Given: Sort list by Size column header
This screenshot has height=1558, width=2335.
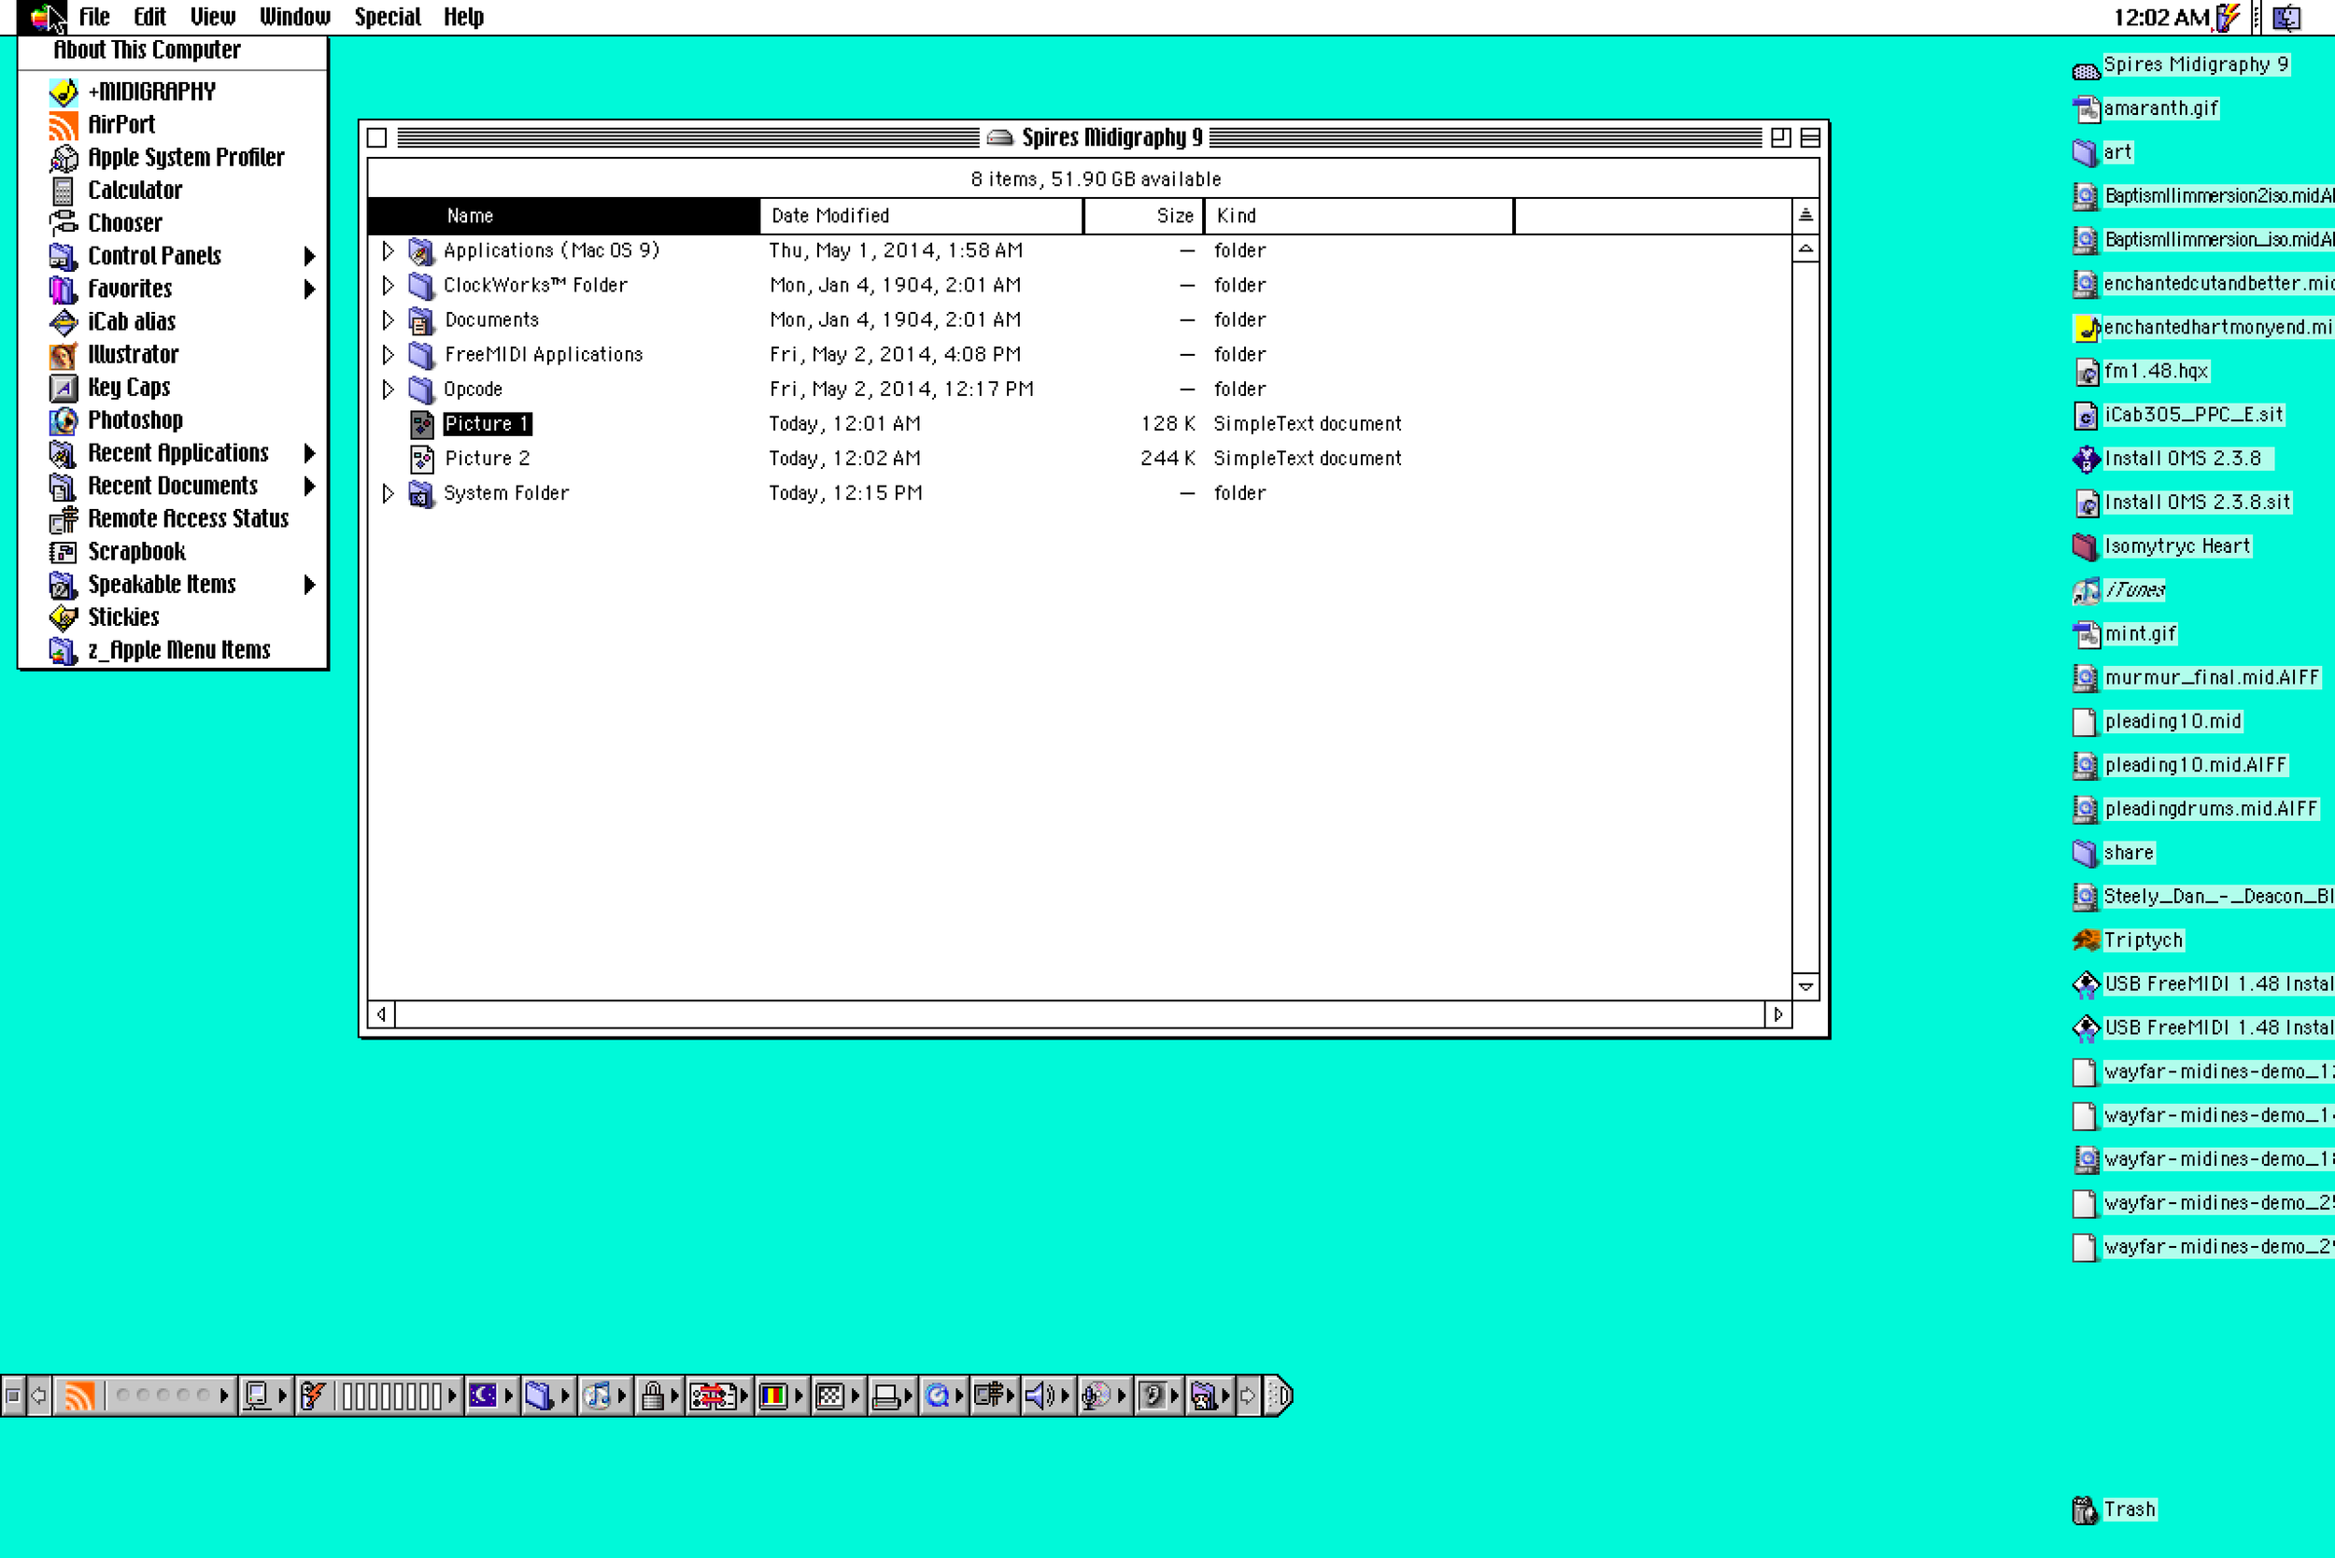Looking at the screenshot, I should (x=1143, y=216).
